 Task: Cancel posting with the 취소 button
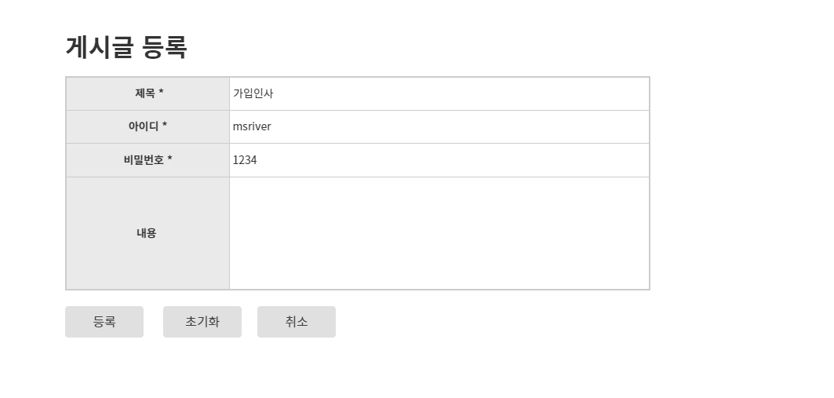[297, 322]
